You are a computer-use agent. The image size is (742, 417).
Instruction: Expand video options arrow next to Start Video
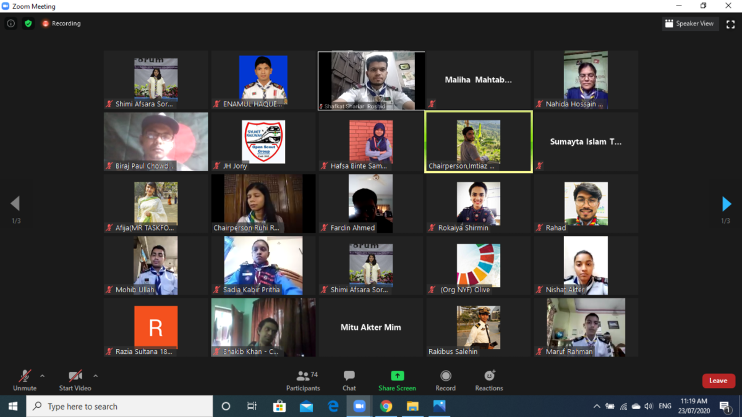95,376
